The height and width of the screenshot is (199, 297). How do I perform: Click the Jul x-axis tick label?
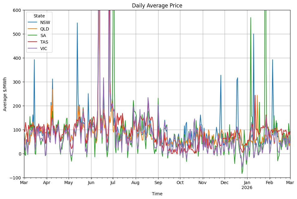click(113, 183)
